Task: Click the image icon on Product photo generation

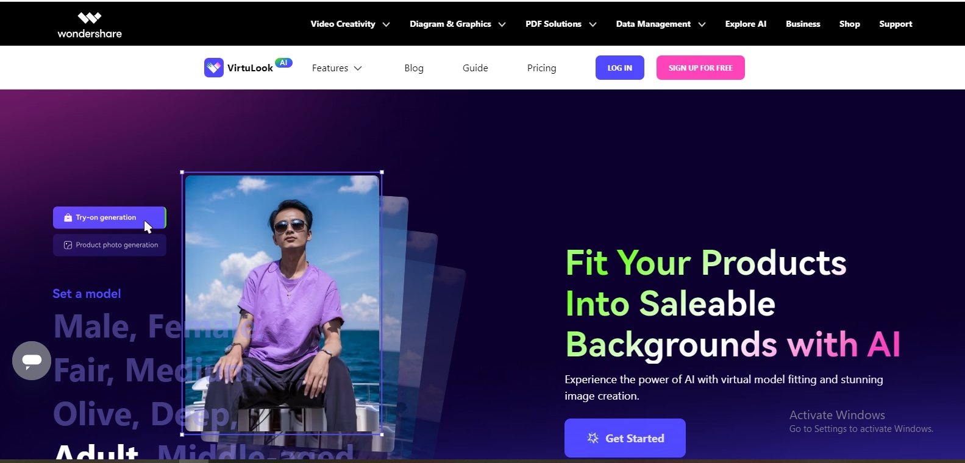Action: tap(68, 245)
